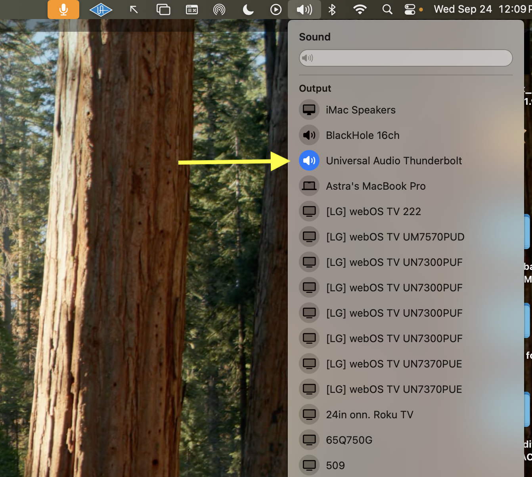Select the 65Q750G output device

point(349,440)
